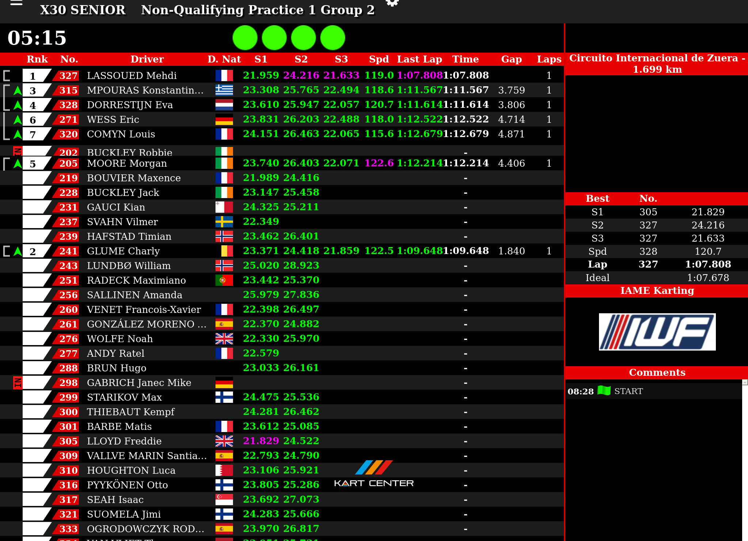
Task: Click the IWF logo
Action: (657, 332)
